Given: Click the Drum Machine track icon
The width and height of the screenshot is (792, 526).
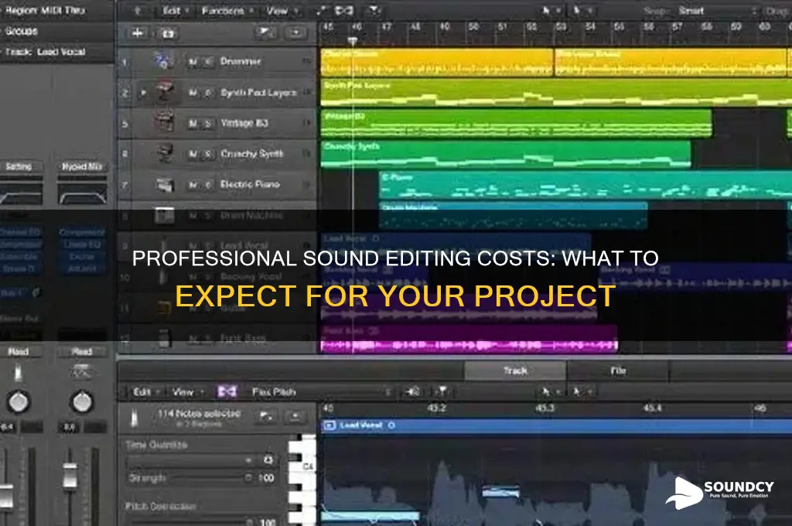Looking at the screenshot, I should [164, 215].
